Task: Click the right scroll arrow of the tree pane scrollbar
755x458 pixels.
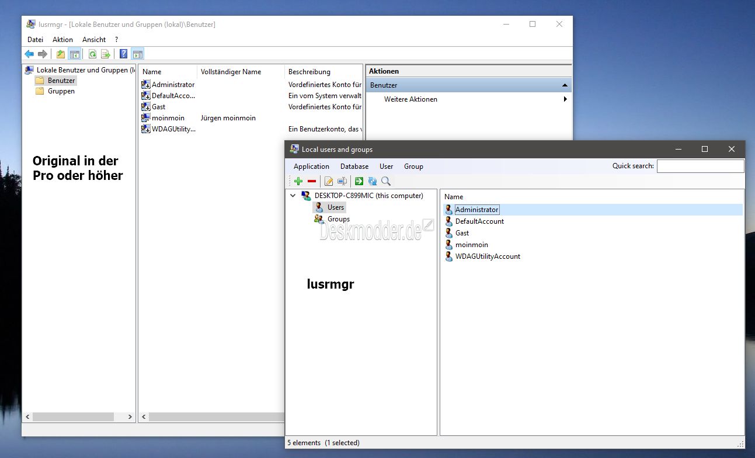Action: pos(130,417)
